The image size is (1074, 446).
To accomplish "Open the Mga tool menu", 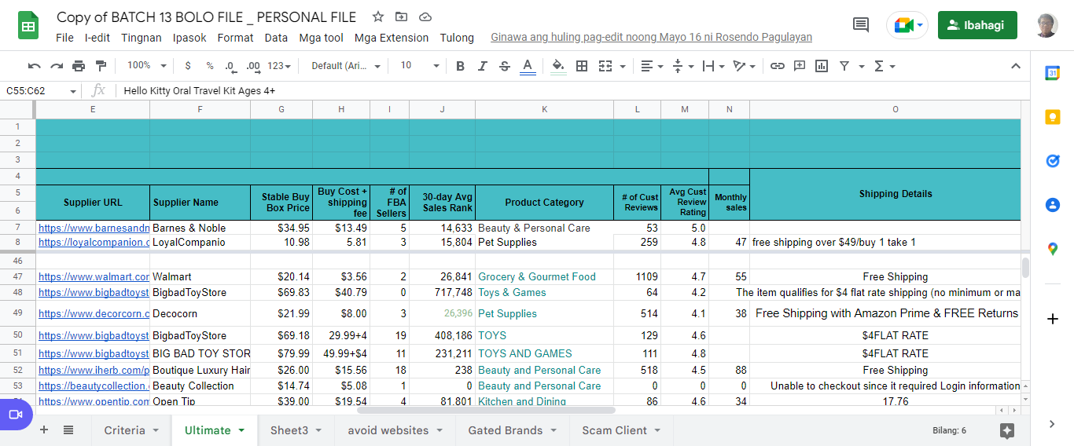I will [321, 38].
